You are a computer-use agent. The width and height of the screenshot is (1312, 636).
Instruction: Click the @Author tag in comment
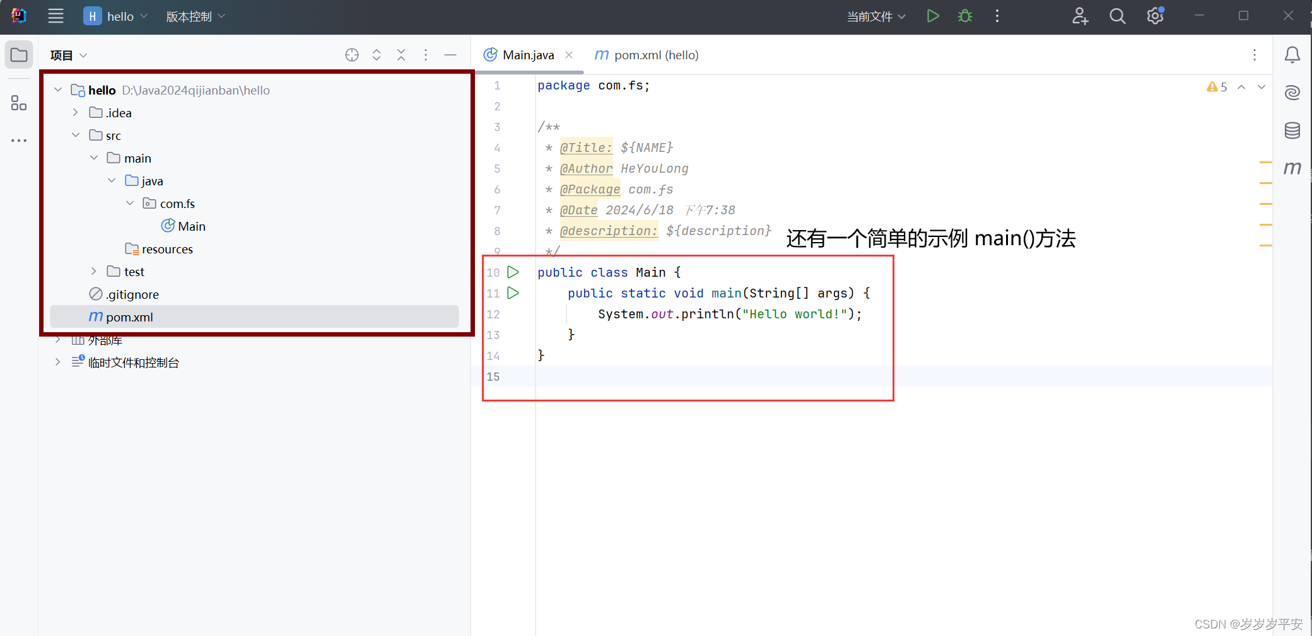586,168
